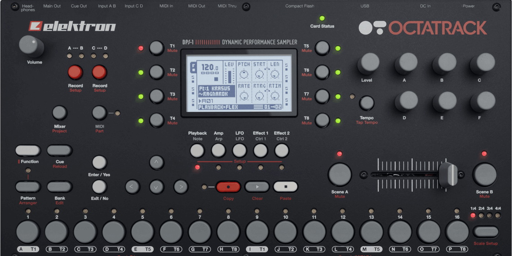Viewport: 512px width, 256px height.
Task: Toggle track T1 mute button
Action: pos(156,48)
